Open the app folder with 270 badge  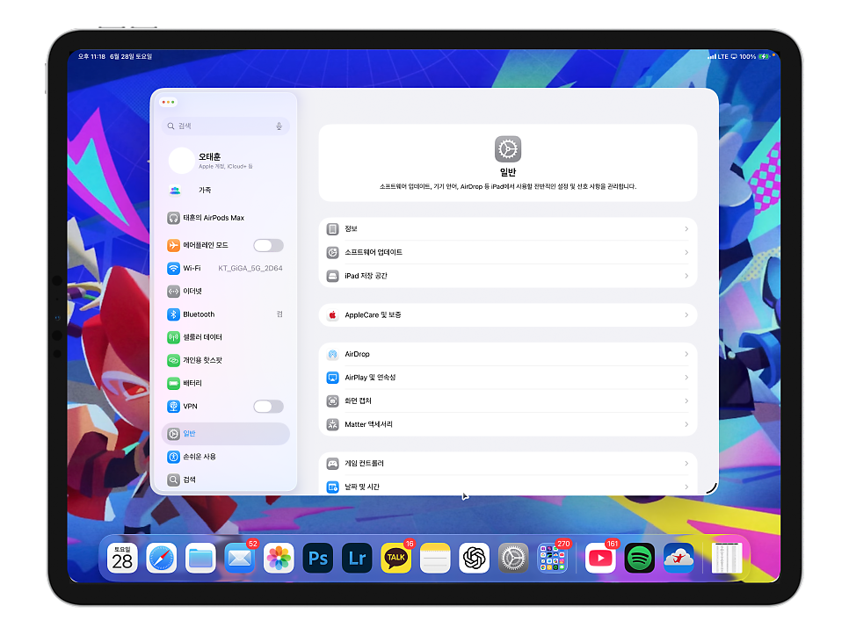[x=552, y=559]
